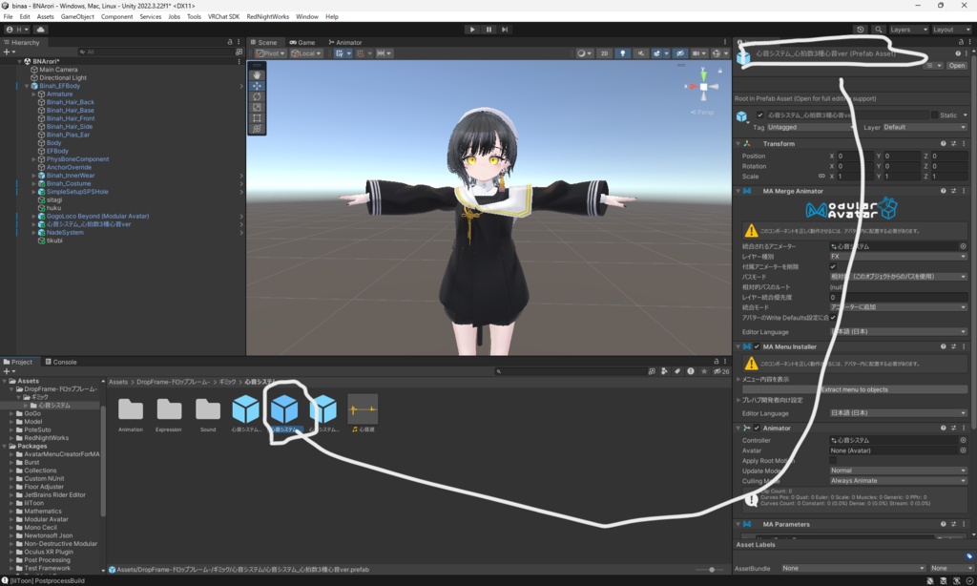
Task: Collapse the Transform component foldout
Action: [x=738, y=143]
